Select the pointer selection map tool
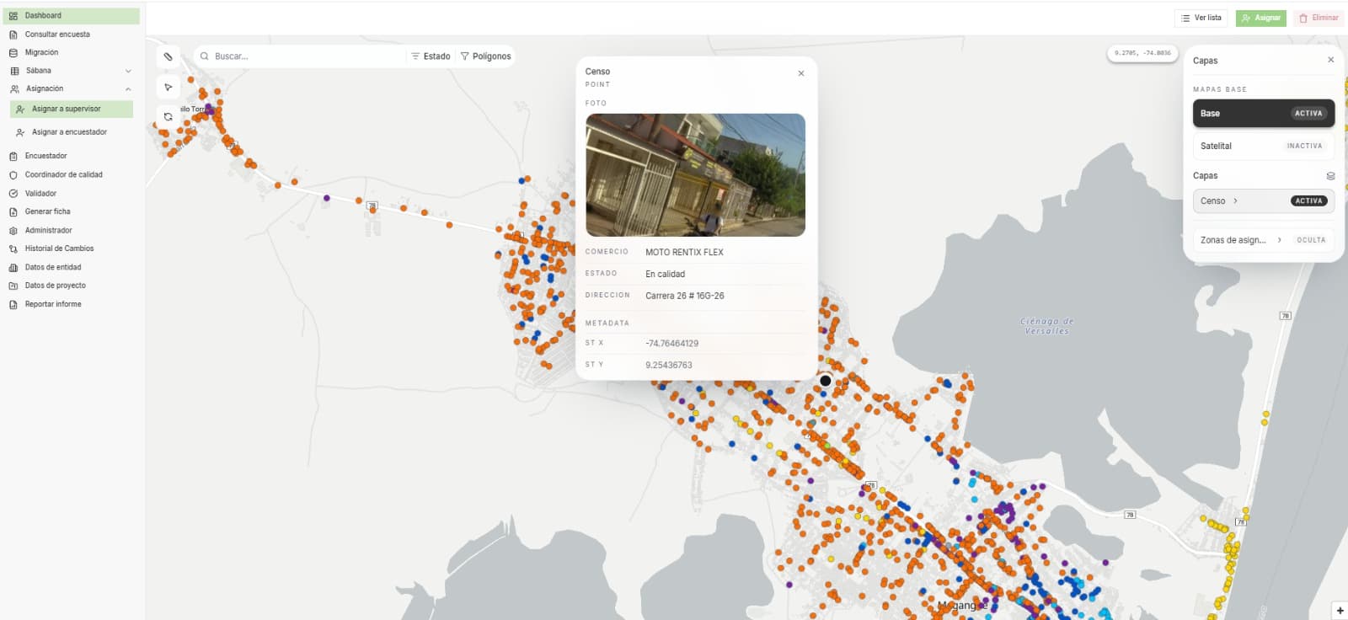Screen dimensions: 1348x620 (x=168, y=87)
